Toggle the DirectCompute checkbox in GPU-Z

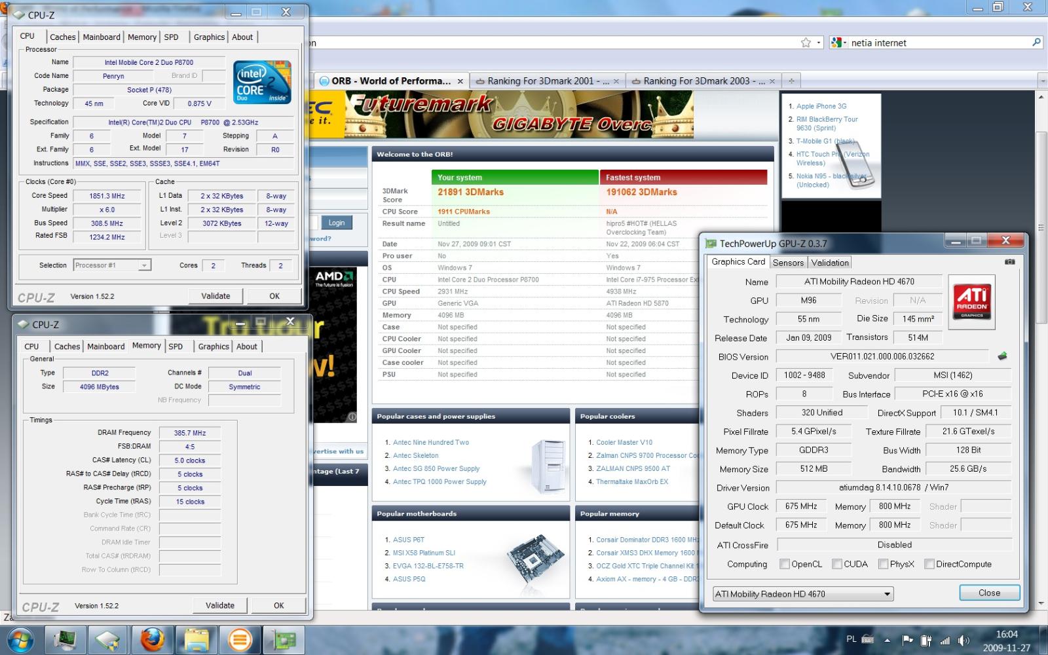coord(929,564)
